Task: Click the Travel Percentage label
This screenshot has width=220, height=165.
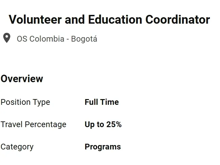Action: pyautogui.click(x=33, y=124)
